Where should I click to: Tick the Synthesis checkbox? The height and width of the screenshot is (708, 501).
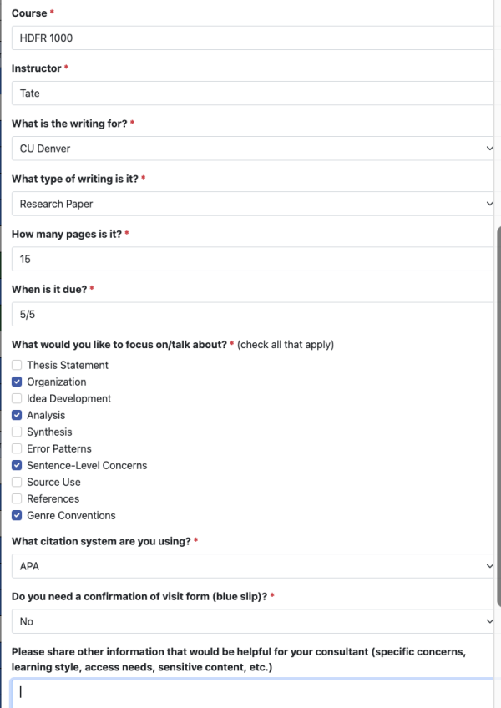[x=17, y=432]
